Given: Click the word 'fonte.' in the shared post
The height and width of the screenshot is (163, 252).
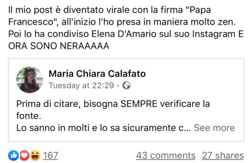Looking at the screenshot, I should [x=29, y=116].
